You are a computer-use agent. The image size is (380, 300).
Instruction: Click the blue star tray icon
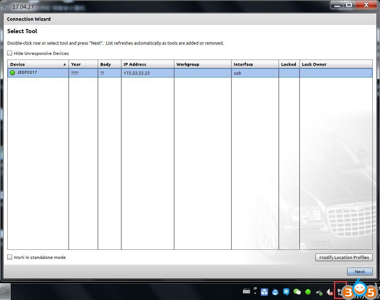point(286,292)
